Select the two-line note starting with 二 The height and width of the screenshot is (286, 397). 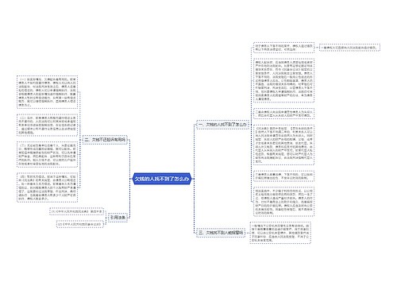[283, 114]
